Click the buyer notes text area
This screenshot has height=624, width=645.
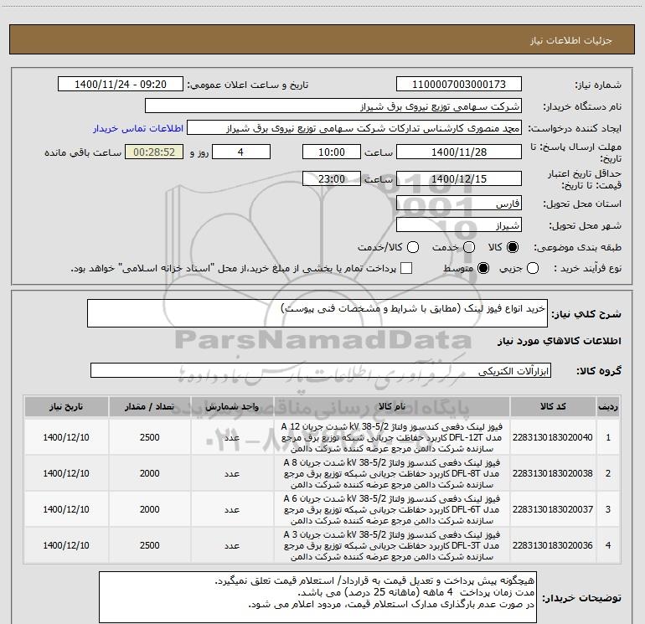click(x=318, y=597)
